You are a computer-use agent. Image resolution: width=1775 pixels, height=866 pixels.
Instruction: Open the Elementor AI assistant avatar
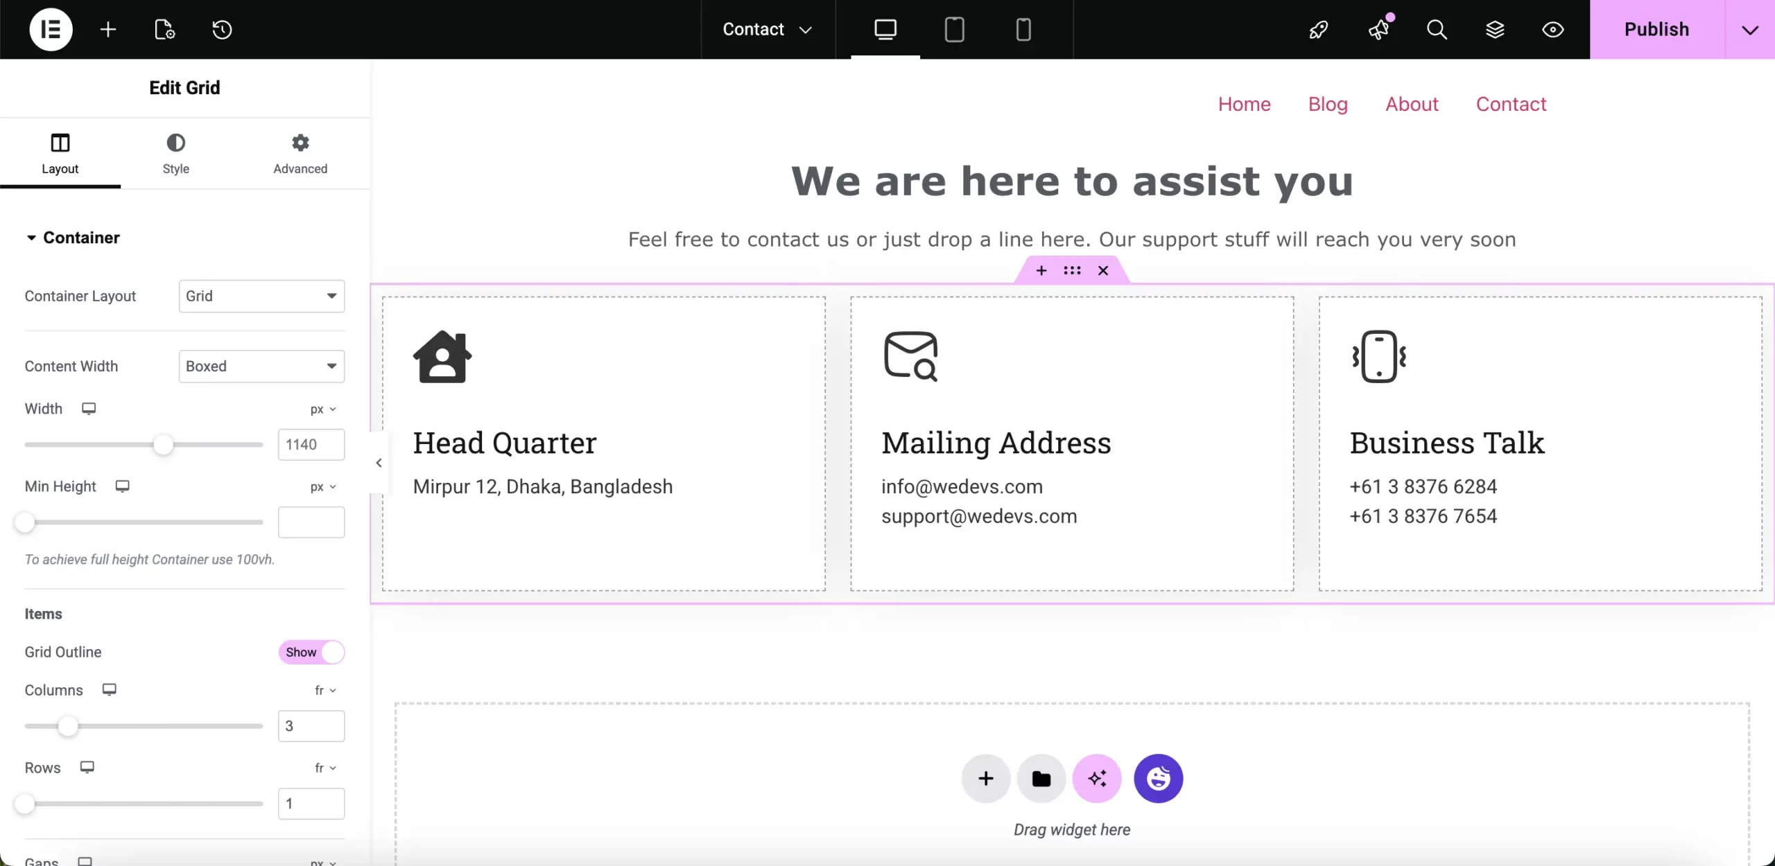click(x=1158, y=779)
